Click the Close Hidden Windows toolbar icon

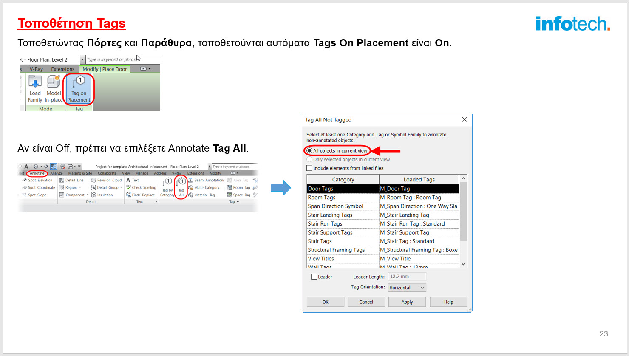click(63, 167)
